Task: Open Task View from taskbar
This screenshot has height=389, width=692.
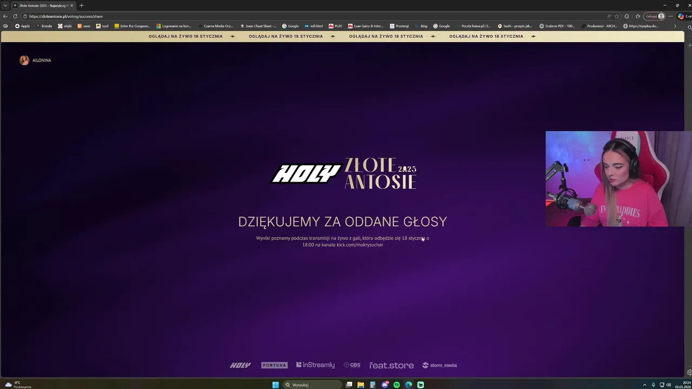Action: 349,385
